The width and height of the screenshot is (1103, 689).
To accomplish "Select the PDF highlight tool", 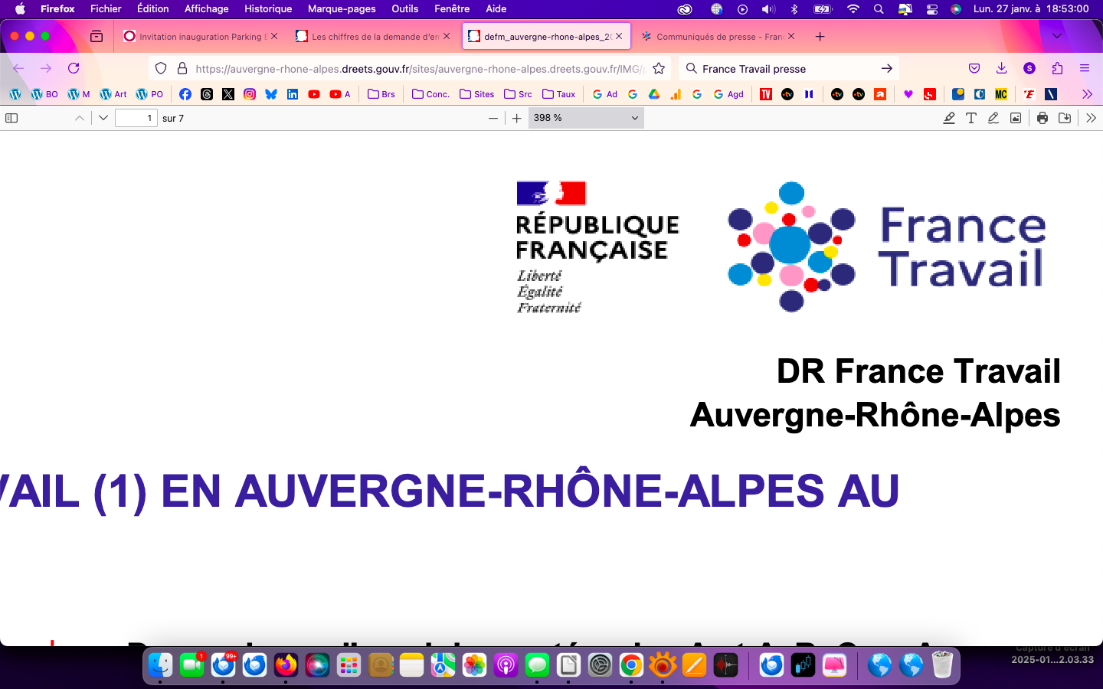I will click(x=949, y=118).
